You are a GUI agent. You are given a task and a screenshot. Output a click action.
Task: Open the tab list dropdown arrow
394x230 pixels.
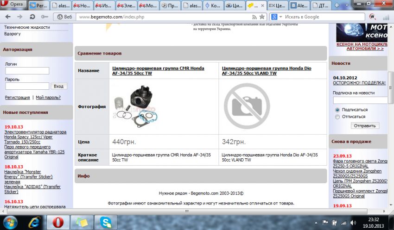347,6
